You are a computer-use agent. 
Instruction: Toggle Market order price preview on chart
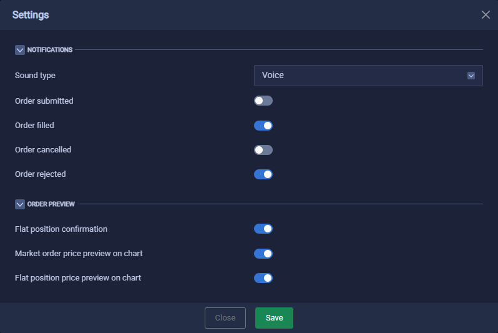click(x=263, y=254)
